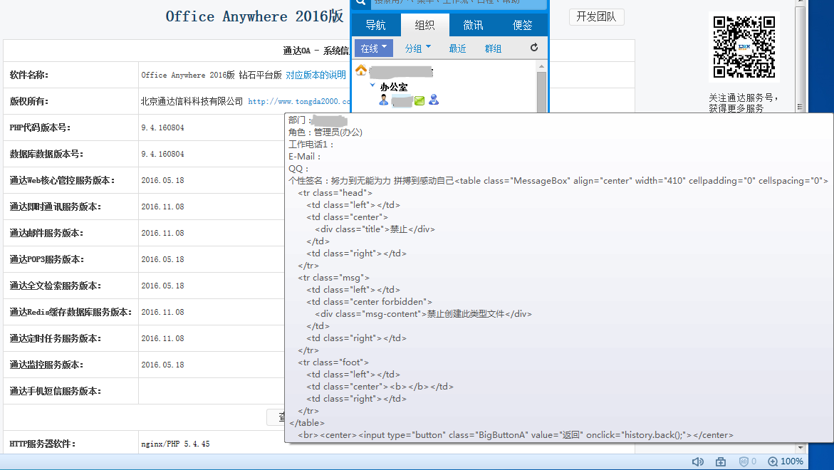
Task: Click the 通达全文检索服务版本 label
Action: (x=55, y=286)
